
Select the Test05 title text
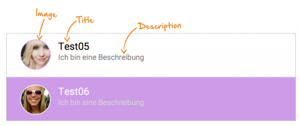pos(74,46)
